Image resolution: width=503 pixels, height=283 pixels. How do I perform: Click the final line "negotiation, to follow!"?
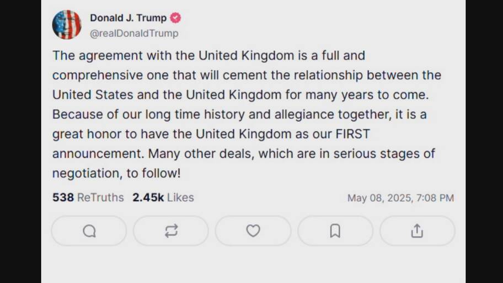point(116,173)
